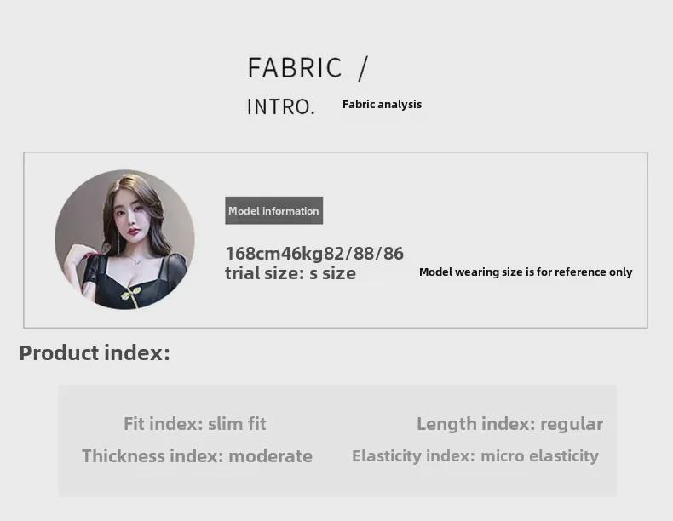Click the trial size: s size text
The height and width of the screenshot is (521, 673).
pyautogui.click(x=290, y=273)
